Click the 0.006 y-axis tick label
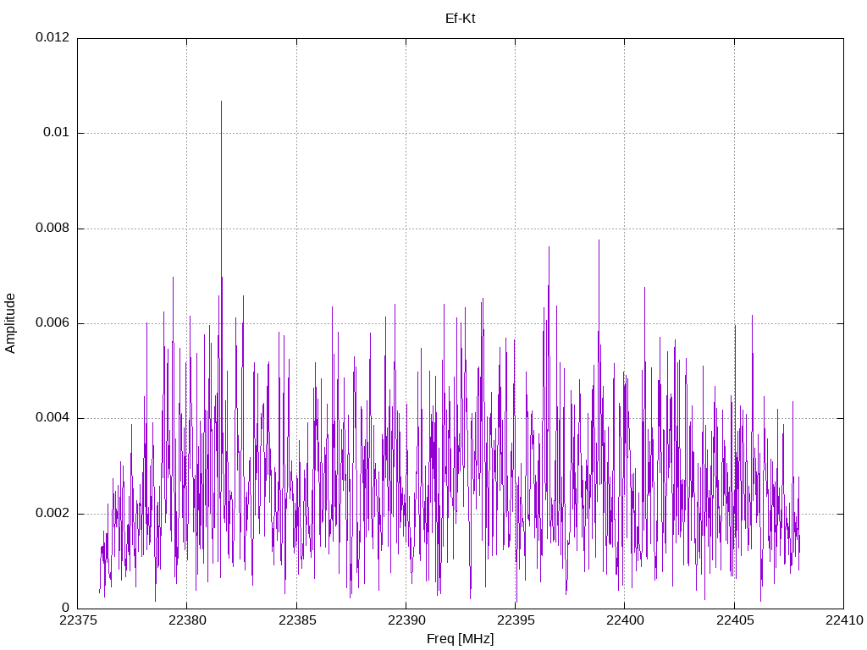This screenshot has width=867, height=650. tap(52, 322)
